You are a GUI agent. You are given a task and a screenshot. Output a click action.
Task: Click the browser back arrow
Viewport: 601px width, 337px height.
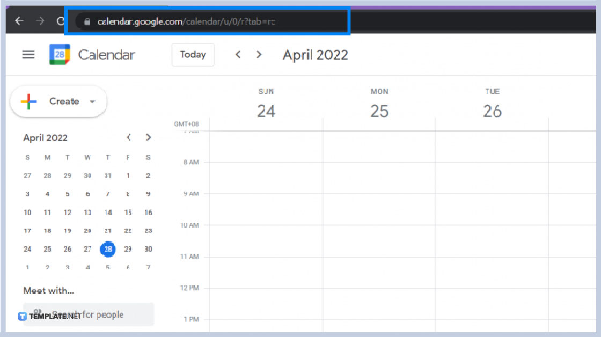click(19, 21)
